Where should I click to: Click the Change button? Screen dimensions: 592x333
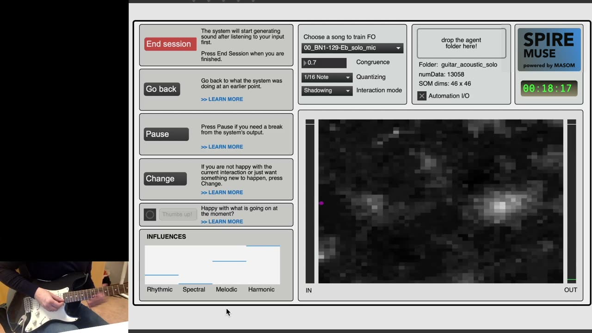tap(165, 179)
